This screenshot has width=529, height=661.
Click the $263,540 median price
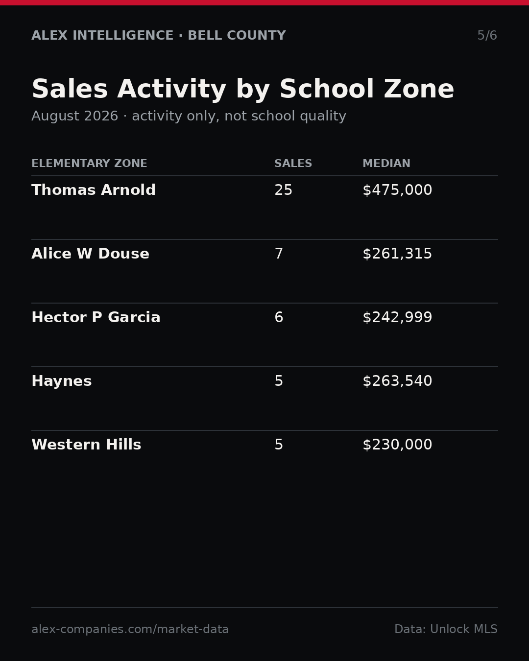coord(397,381)
